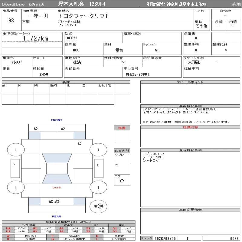Click the FRONT label on the diagram
Image resolution: width=242 pixels, height=242 pixels.
point(57,120)
